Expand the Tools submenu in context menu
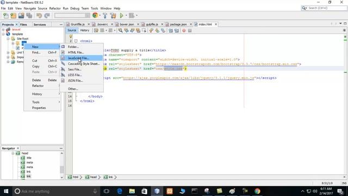 tap(42, 102)
